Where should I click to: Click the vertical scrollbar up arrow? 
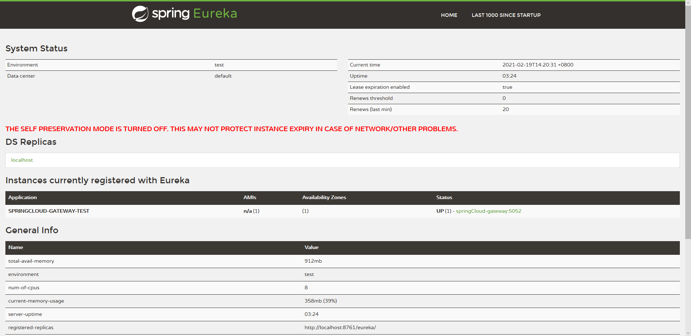pos(688,3)
